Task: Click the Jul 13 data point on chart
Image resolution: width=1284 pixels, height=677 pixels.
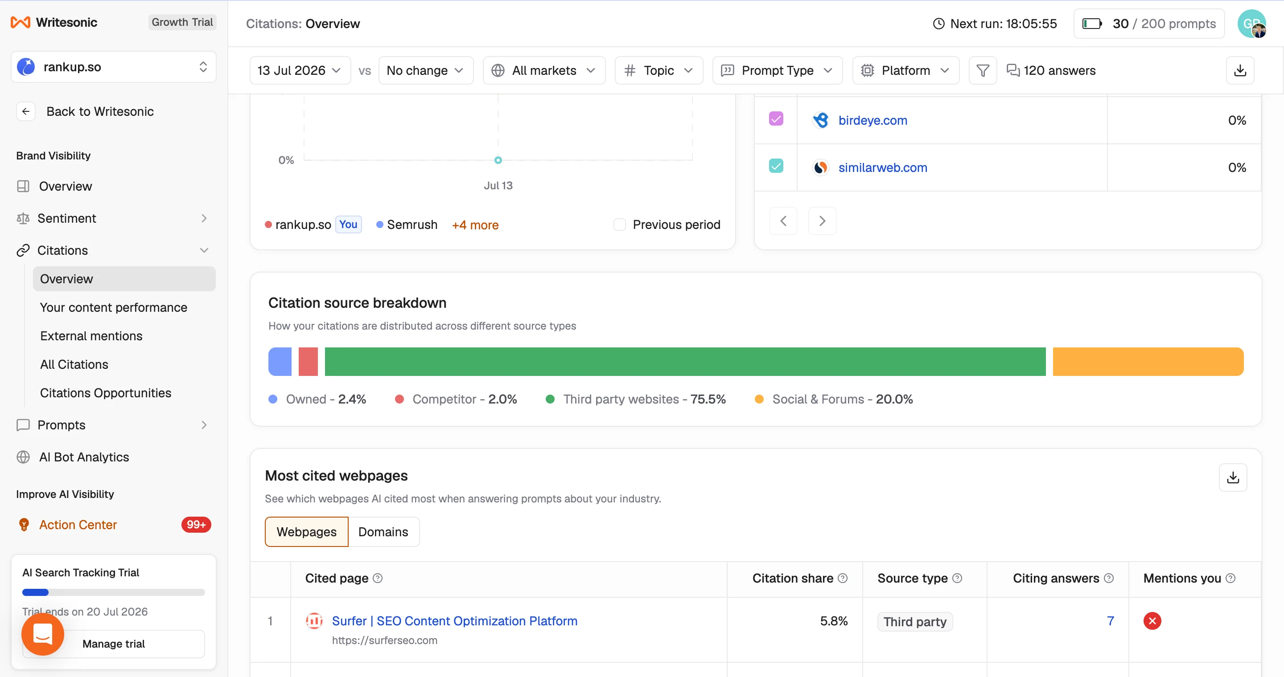Action: coord(498,160)
